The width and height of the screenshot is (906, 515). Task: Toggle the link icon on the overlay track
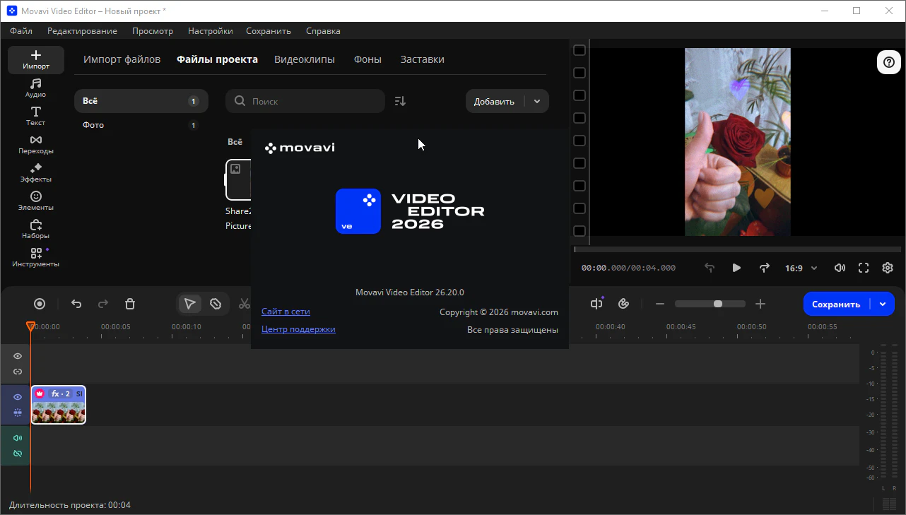[18, 372]
